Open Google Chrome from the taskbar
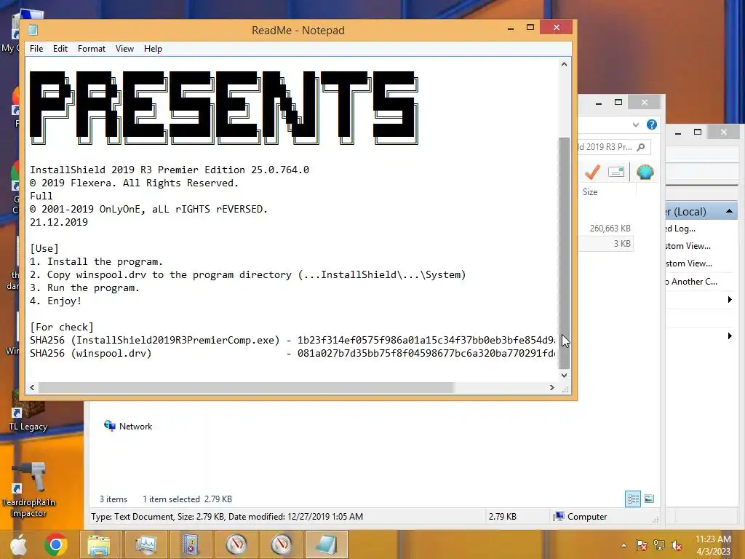Image resolution: width=745 pixels, height=559 pixels. coord(55,544)
